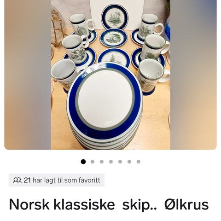Select the fifth carousel dot indicator
This screenshot has height=221, width=221.
[120, 162]
